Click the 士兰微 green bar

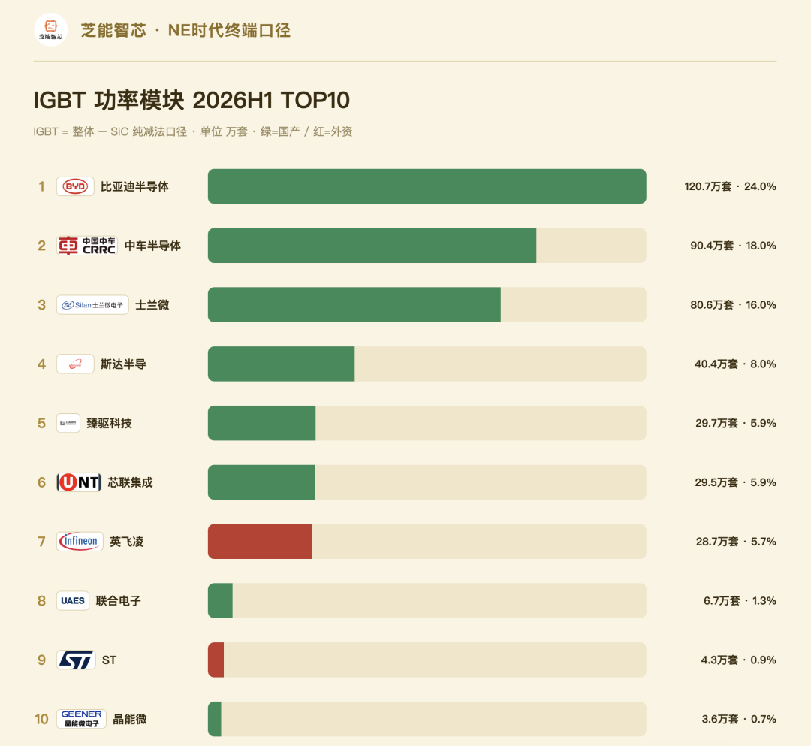pyautogui.click(x=354, y=305)
